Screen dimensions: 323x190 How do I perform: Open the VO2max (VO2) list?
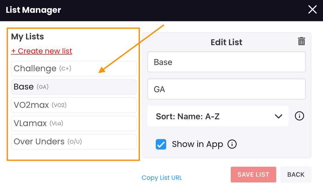[x=74, y=105]
